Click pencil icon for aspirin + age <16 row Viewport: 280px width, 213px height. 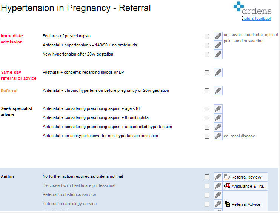point(218,109)
